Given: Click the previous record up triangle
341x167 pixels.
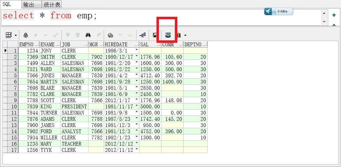Looking at the screenshot, I should 130,35.
